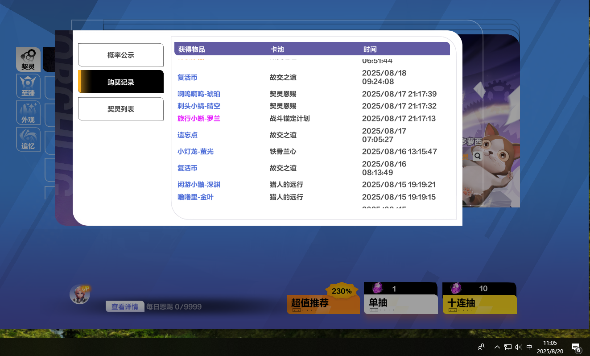The width and height of the screenshot is (590, 356).
Task: Click 契灵恩赐 pool in 啊呜啊呜-琥珀 row
Action: click(x=283, y=94)
